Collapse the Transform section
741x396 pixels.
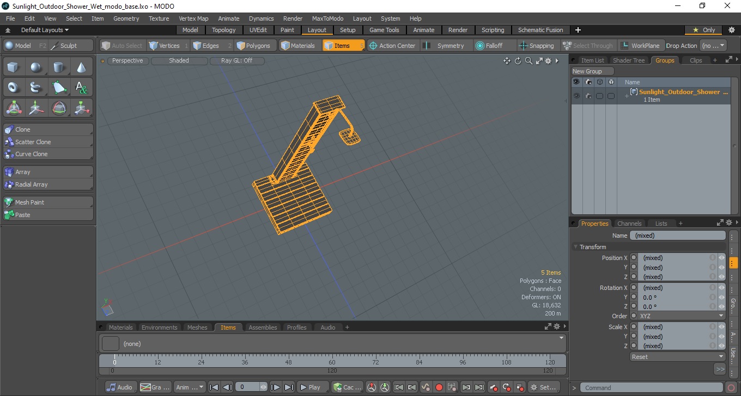[575, 247]
